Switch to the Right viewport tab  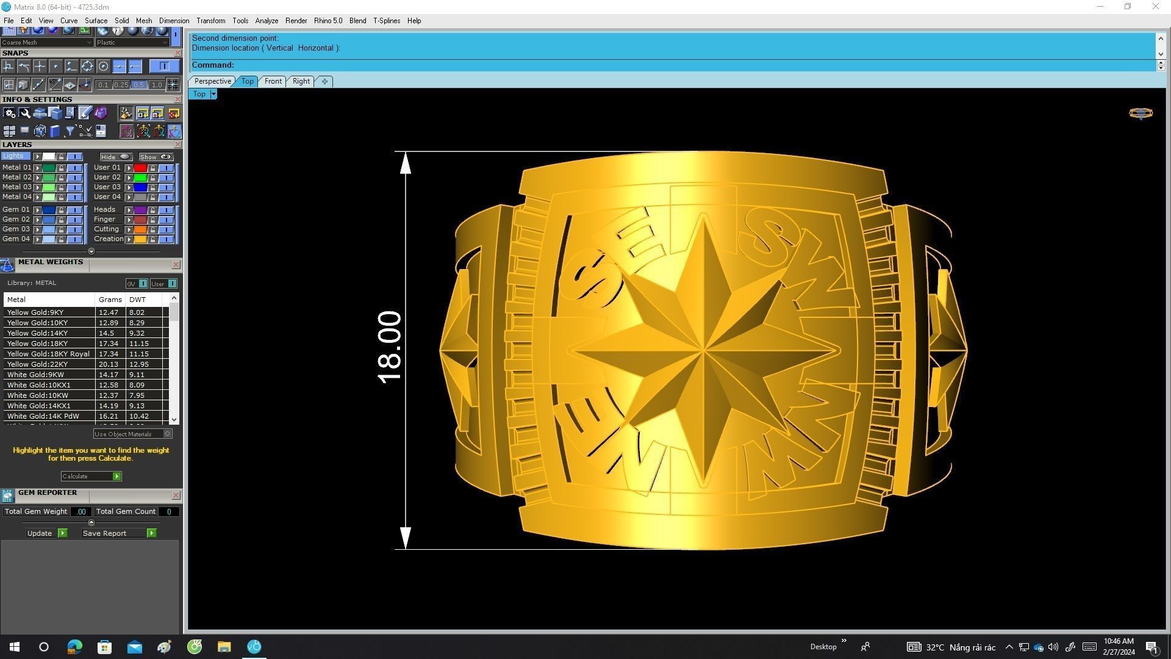[301, 81]
